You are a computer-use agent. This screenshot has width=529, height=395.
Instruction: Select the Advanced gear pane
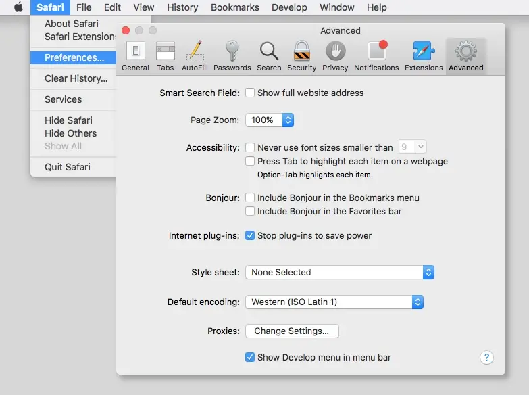tap(466, 56)
